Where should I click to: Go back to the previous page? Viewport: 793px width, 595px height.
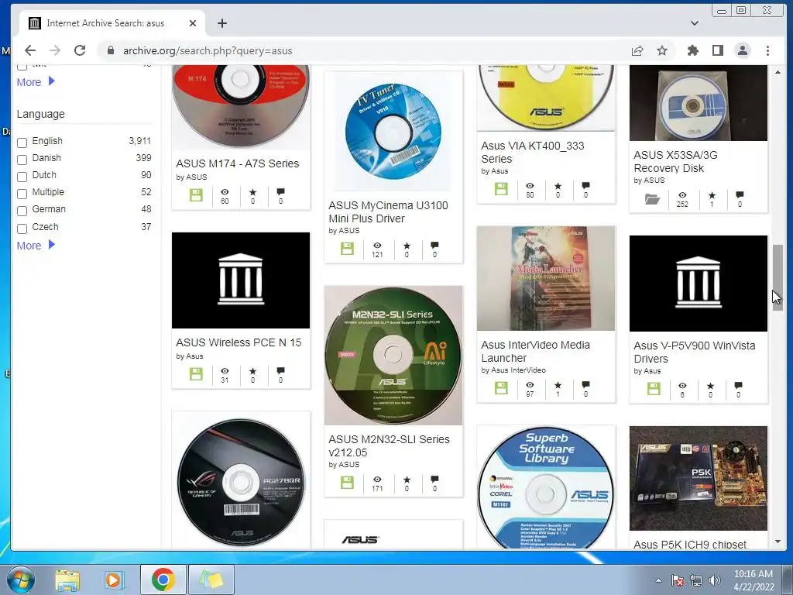click(x=30, y=50)
